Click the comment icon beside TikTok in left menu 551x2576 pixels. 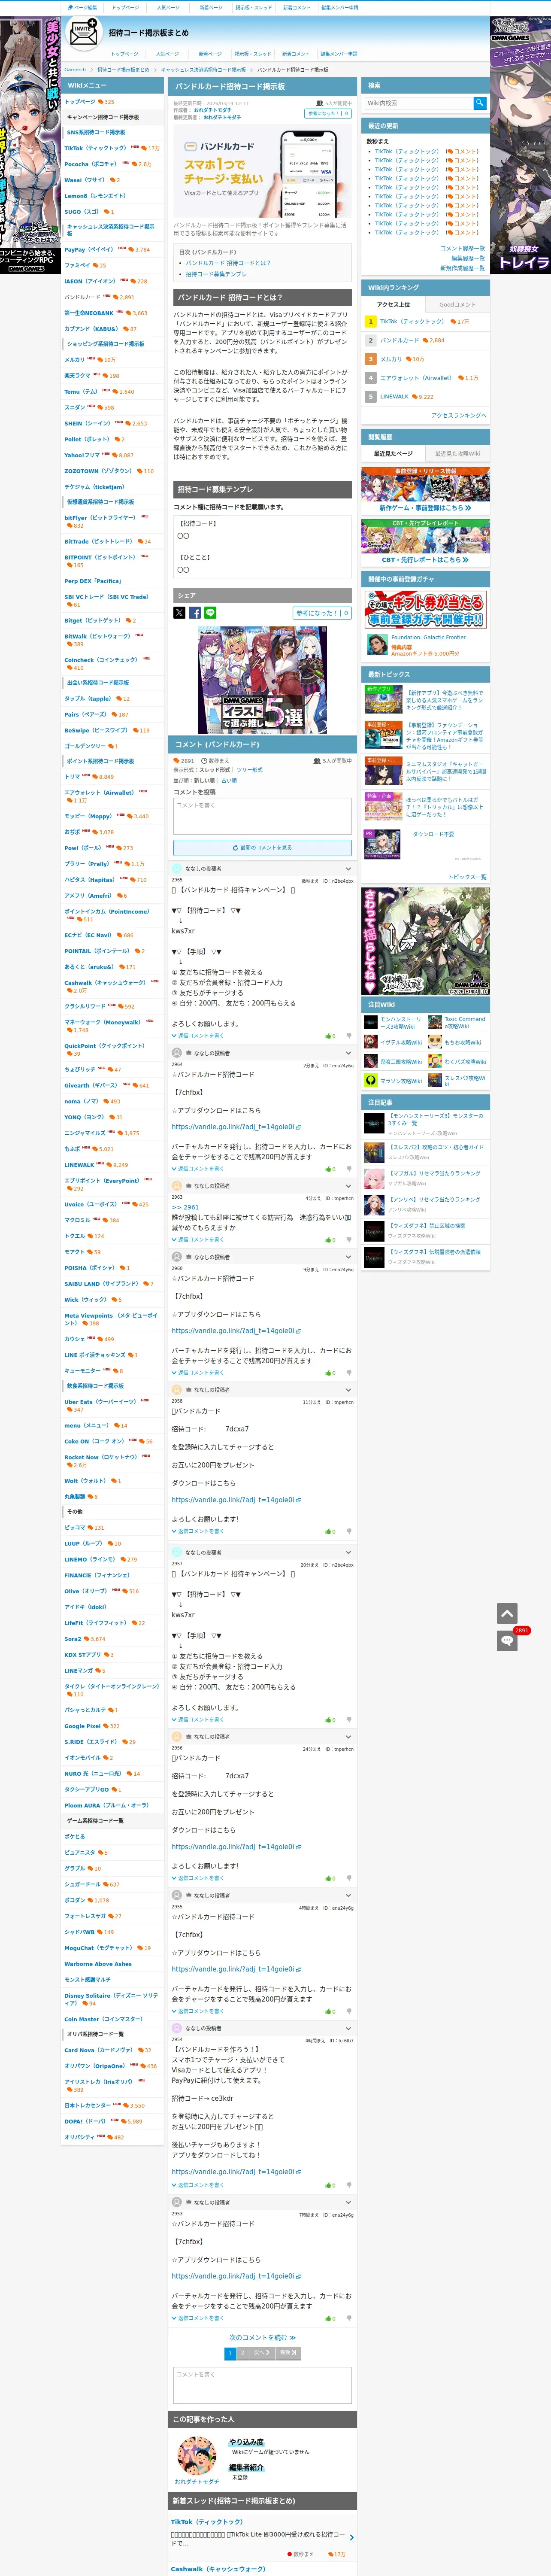coord(145,148)
